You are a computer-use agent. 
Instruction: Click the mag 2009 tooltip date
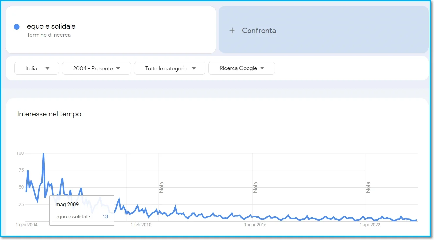(x=67, y=205)
